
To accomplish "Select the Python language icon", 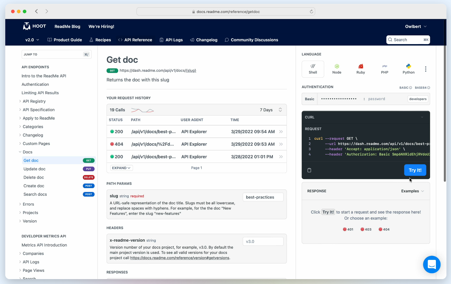I will 409,69.
